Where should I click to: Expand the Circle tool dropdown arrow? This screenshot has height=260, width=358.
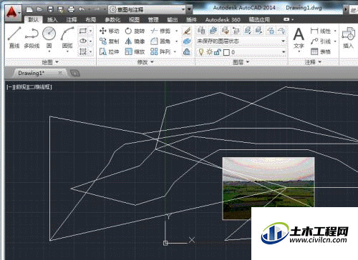point(49,51)
